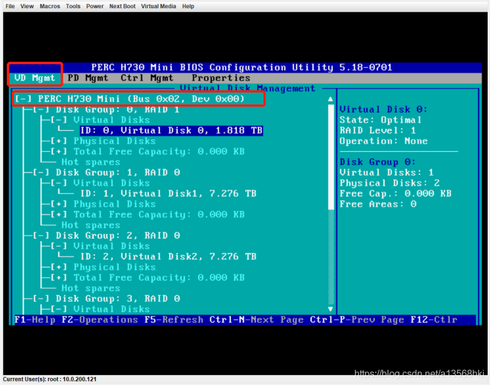Switch to the VD Mgmt tab
This screenshot has width=490, height=385.
tap(34, 77)
